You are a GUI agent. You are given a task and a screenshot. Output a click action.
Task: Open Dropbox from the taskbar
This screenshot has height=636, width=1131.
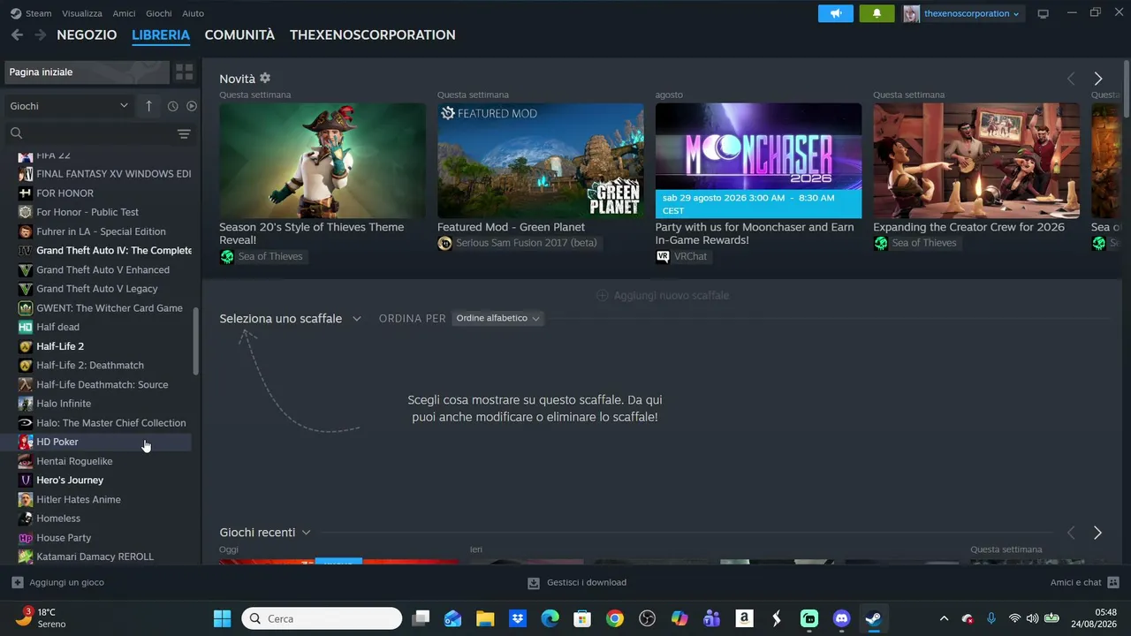[x=518, y=618]
